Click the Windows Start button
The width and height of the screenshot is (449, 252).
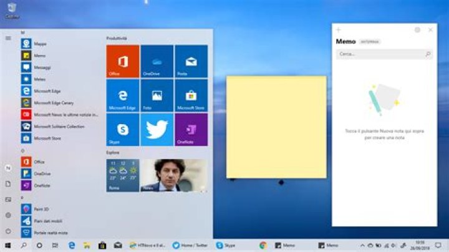[x=7, y=245]
